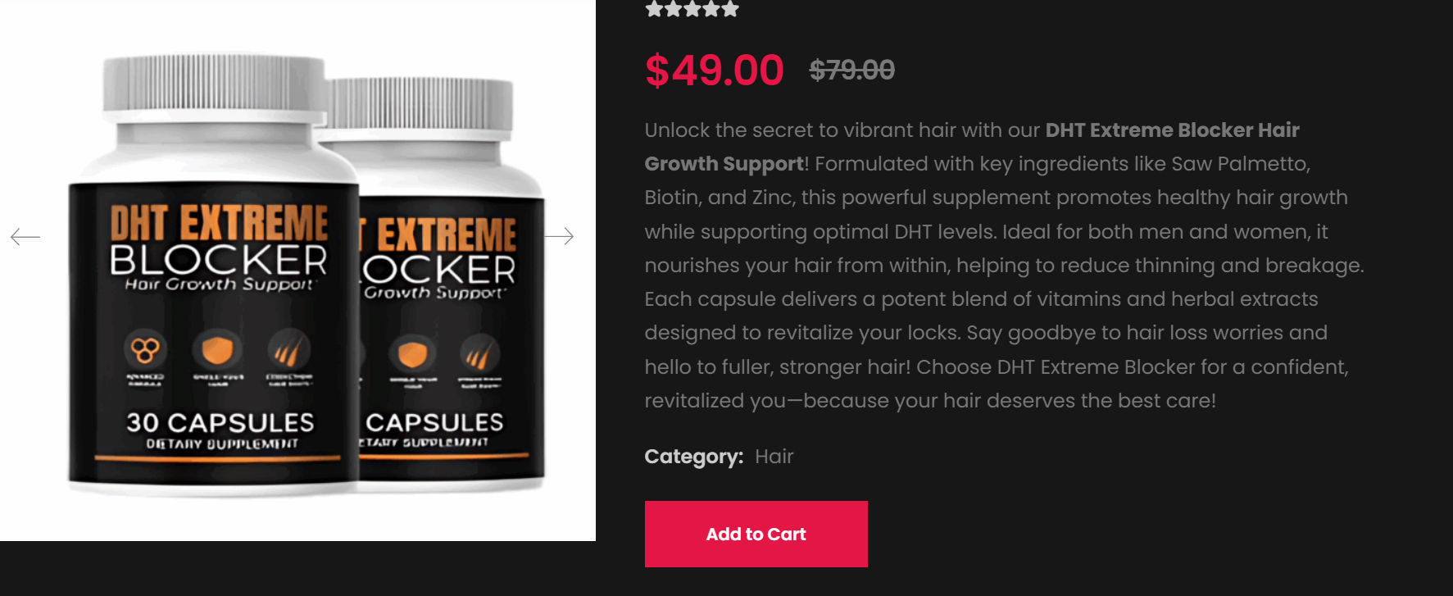
Task: Select the fifth star in the rating
Action: (x=730, y=9)
